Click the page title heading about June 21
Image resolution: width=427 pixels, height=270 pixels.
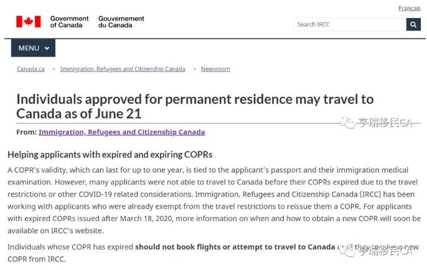point(195,106)
